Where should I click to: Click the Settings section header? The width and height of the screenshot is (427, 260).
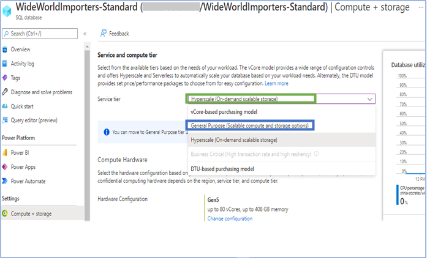(x=10, y=198)
